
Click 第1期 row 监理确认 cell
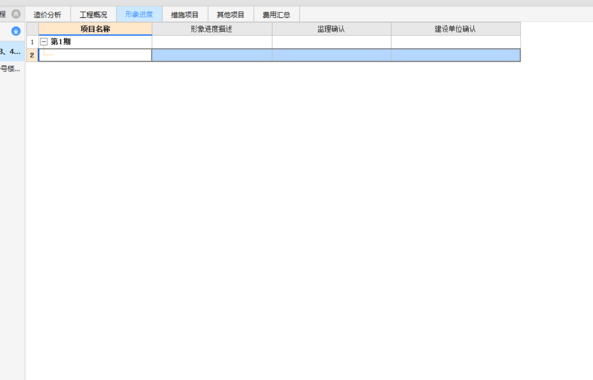point(332,42)
